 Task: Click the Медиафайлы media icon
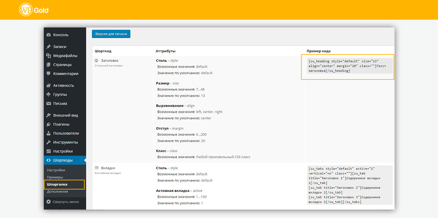[49, 56]
